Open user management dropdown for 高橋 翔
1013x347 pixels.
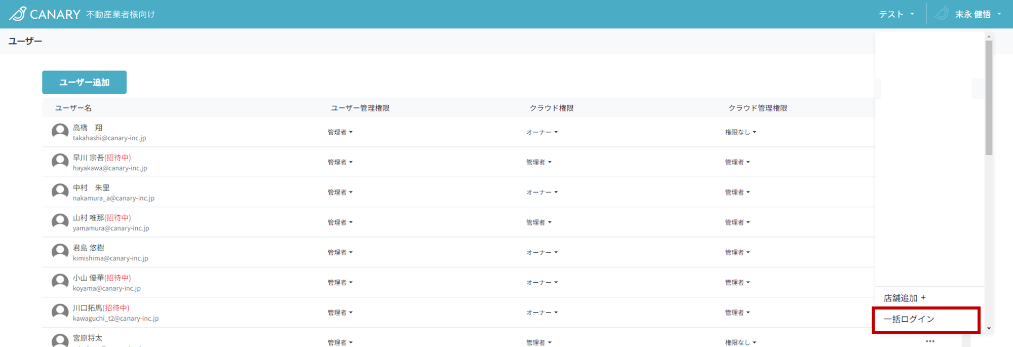click(340, 132)
